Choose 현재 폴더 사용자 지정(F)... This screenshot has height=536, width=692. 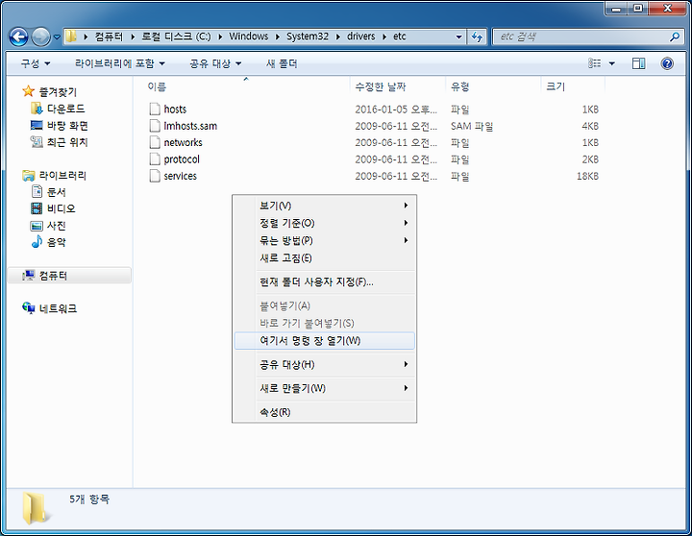tap(325, 281)
